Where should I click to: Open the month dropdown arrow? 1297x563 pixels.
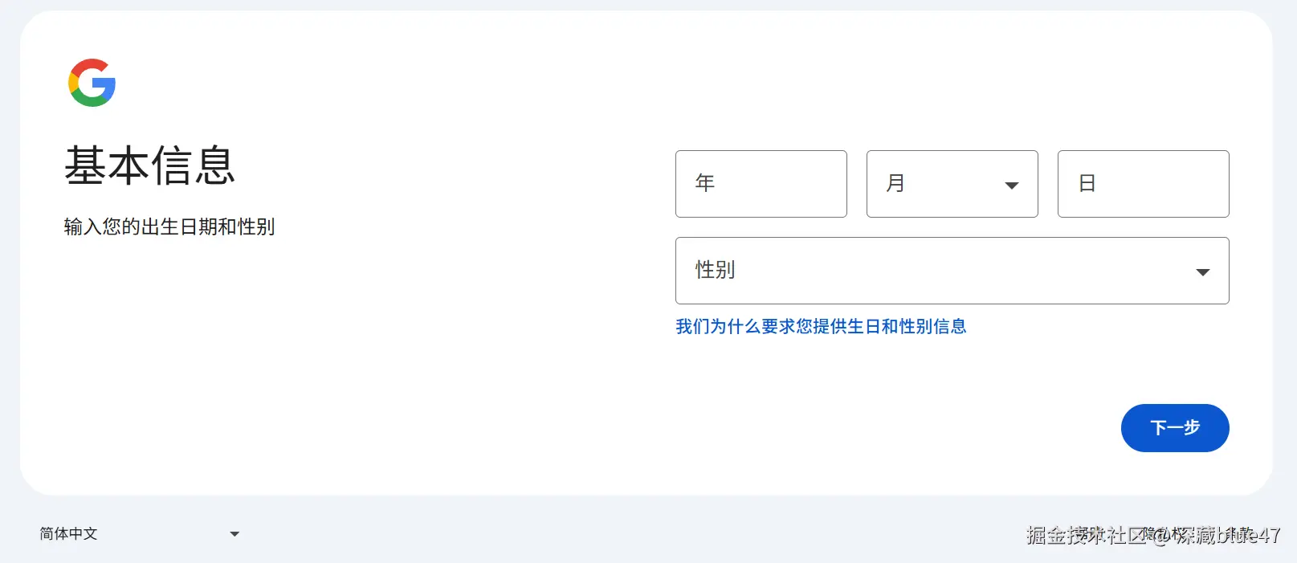(x=1012, y=186)
